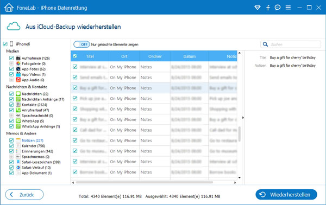Select the Anrufverlauf phone icon
The width and height of the screenshot is (326, 205).
[x=18, y=110]
